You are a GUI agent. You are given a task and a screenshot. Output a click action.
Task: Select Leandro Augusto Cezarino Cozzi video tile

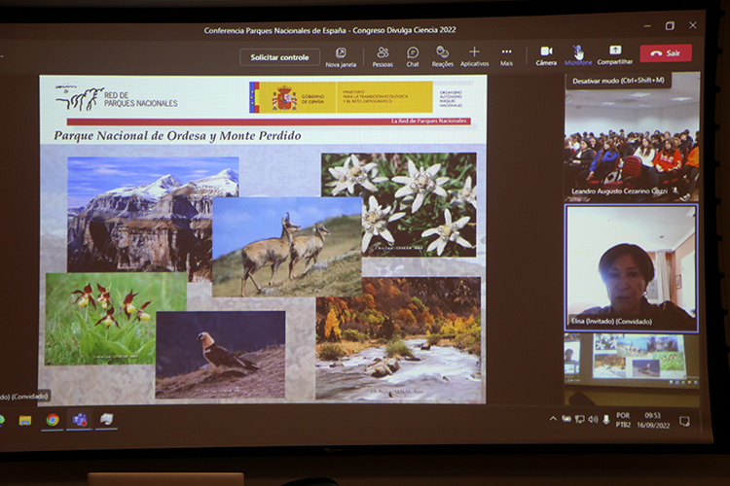pos(633,137)
